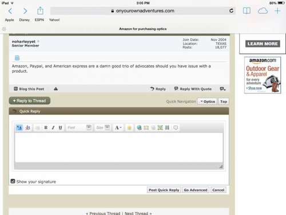
Task: Open the Size dropdown
Action: [103, 127]
